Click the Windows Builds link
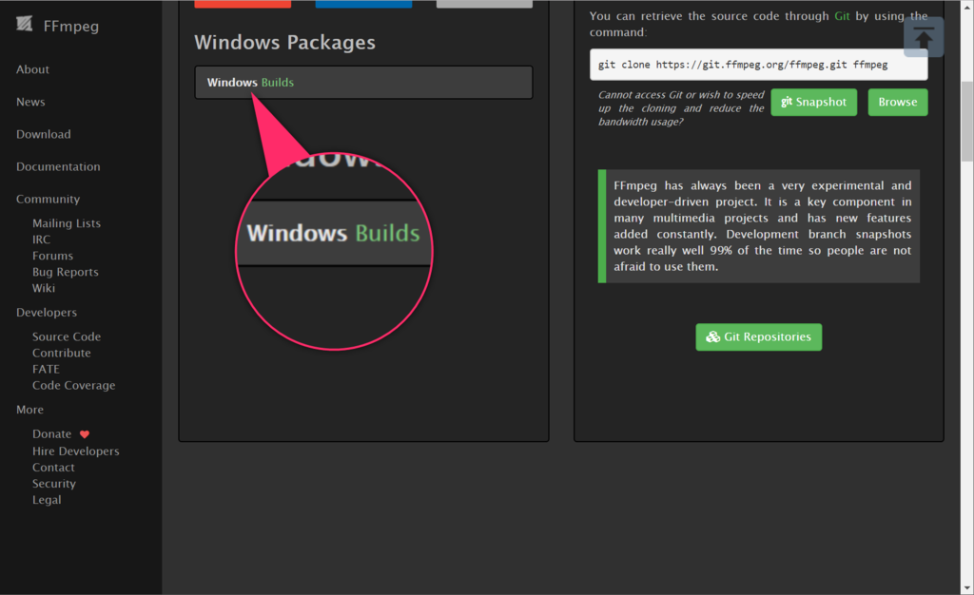Screen dimensions: 974x595 [x=250, y=83]
